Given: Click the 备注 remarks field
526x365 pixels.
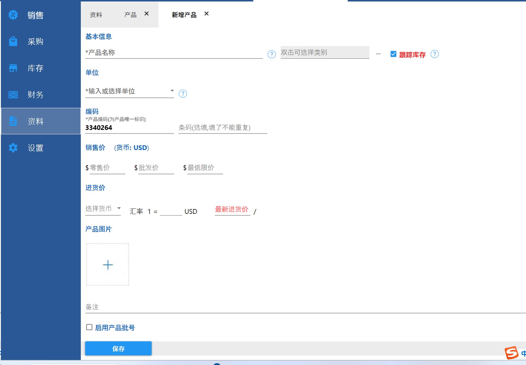Looking at the screenshot, I should (x=305, y=307).
